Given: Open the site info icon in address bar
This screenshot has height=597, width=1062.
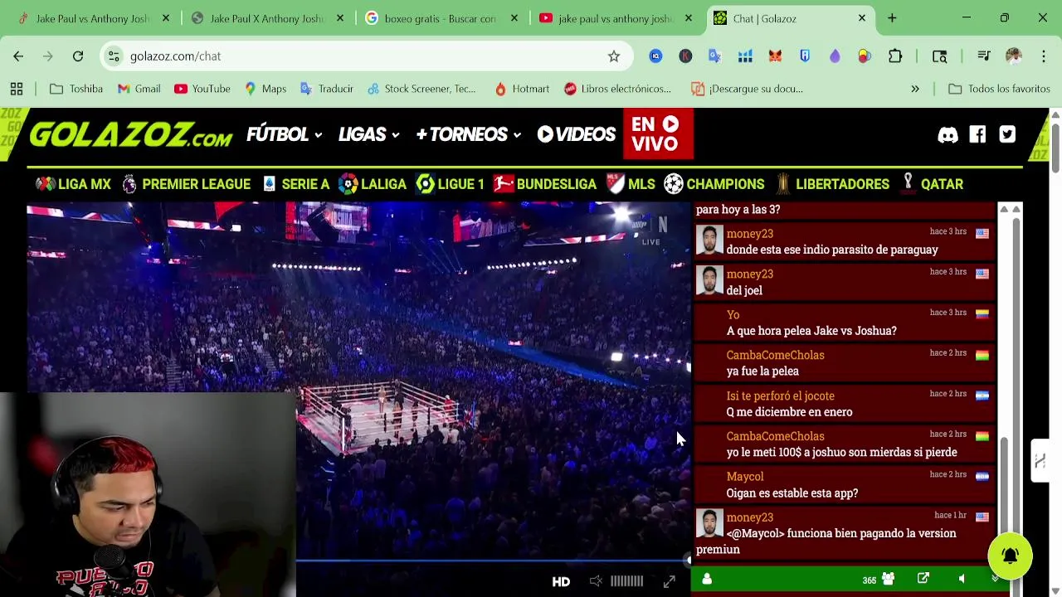Looking at the screenshot, I should (x=114, y=56).
